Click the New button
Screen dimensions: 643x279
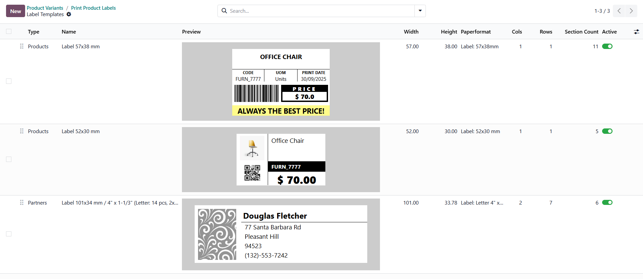coord(15,11)
